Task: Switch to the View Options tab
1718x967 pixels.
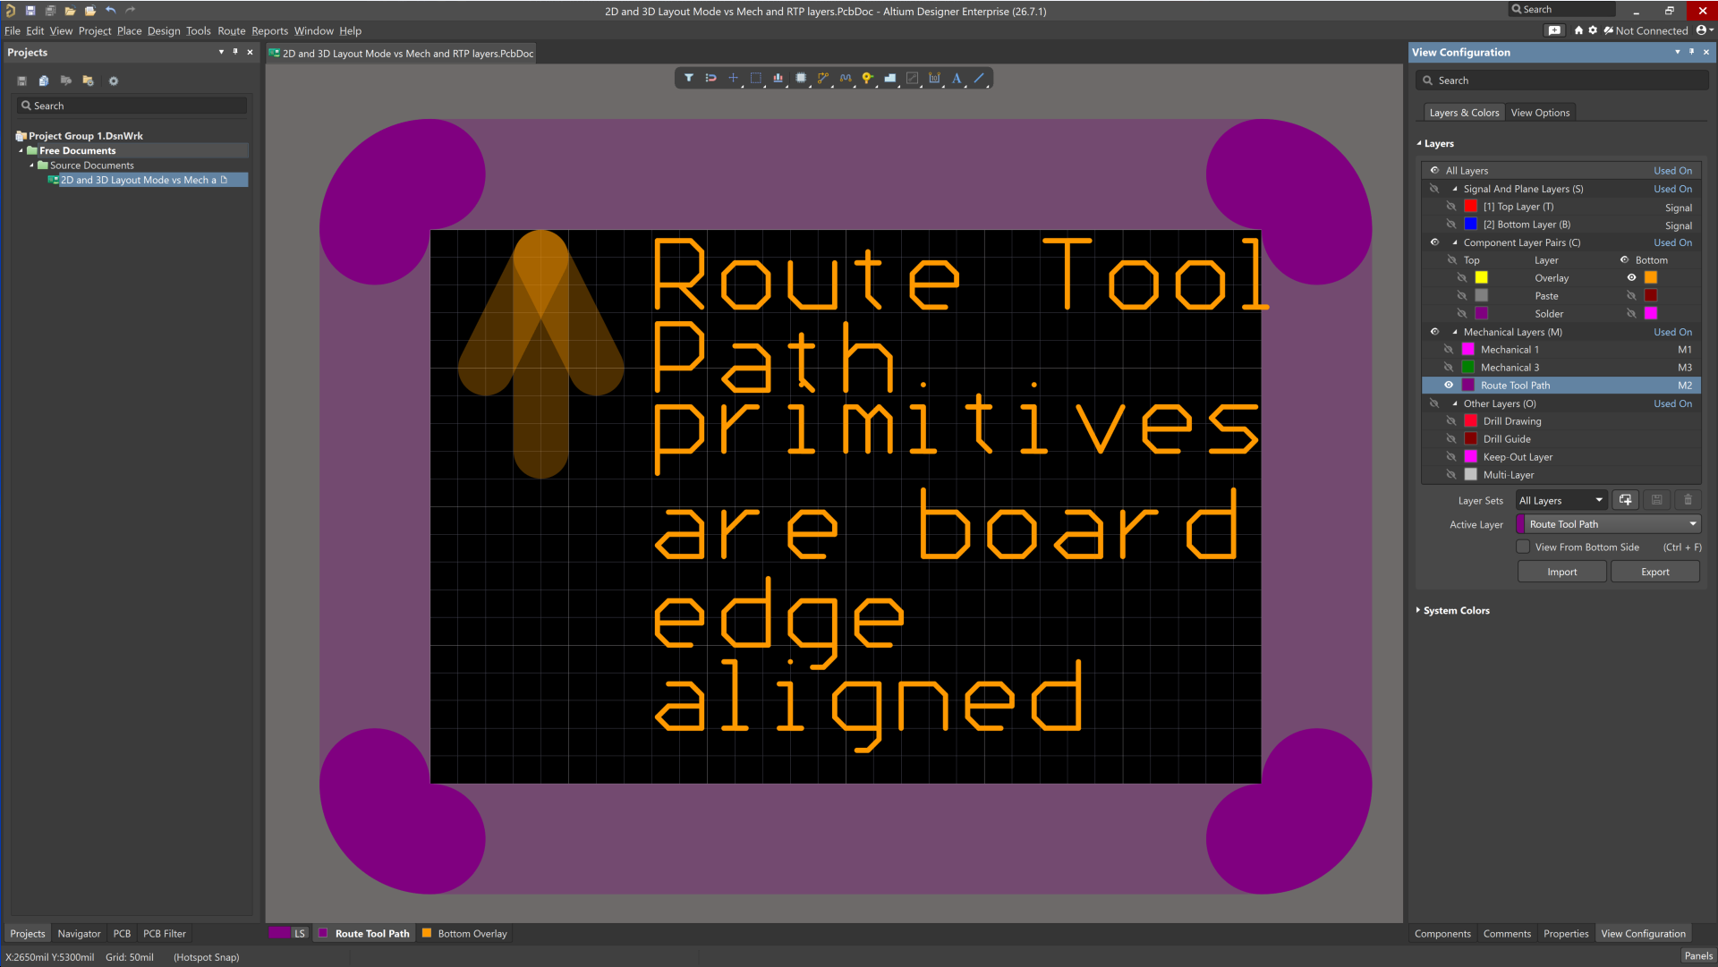Action: pyautogui.click(x=1540, y=113)
